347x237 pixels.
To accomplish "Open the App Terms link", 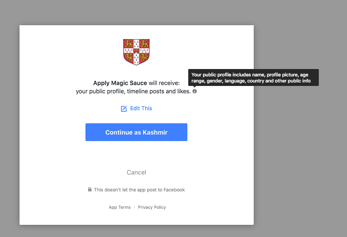I will (x=120, y=207).
